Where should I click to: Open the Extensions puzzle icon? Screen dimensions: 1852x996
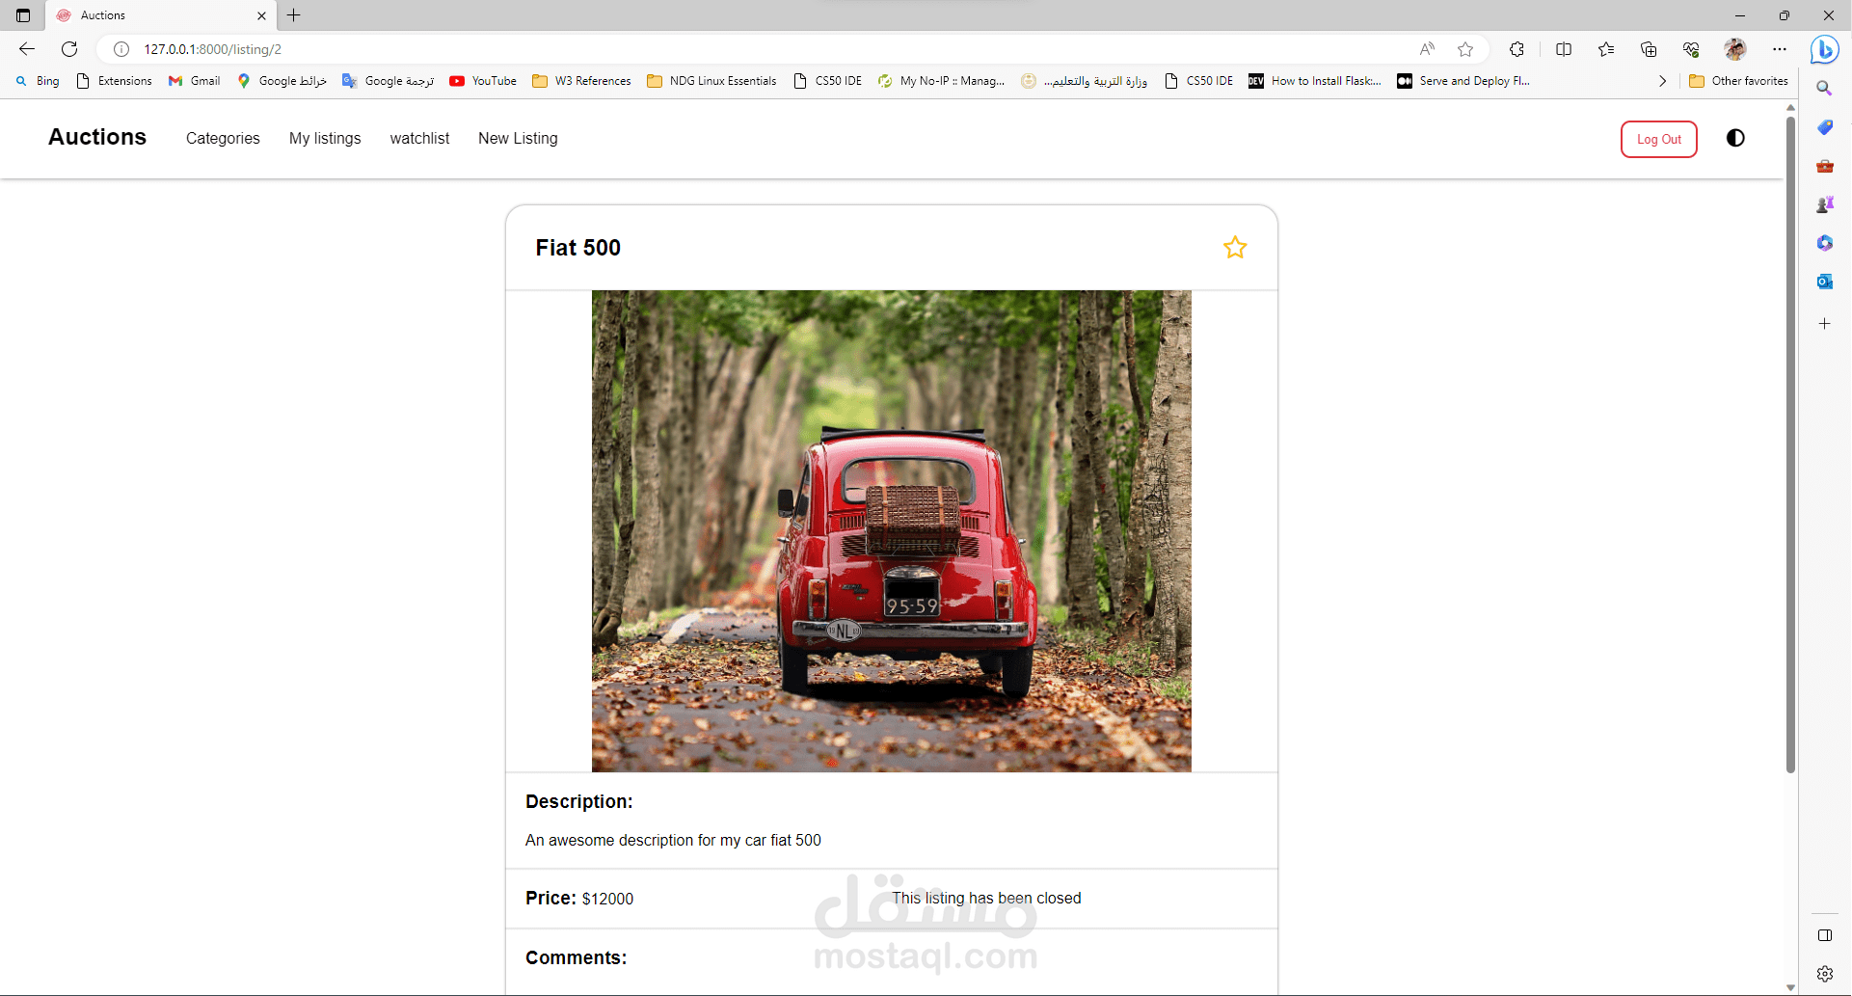1516,49
